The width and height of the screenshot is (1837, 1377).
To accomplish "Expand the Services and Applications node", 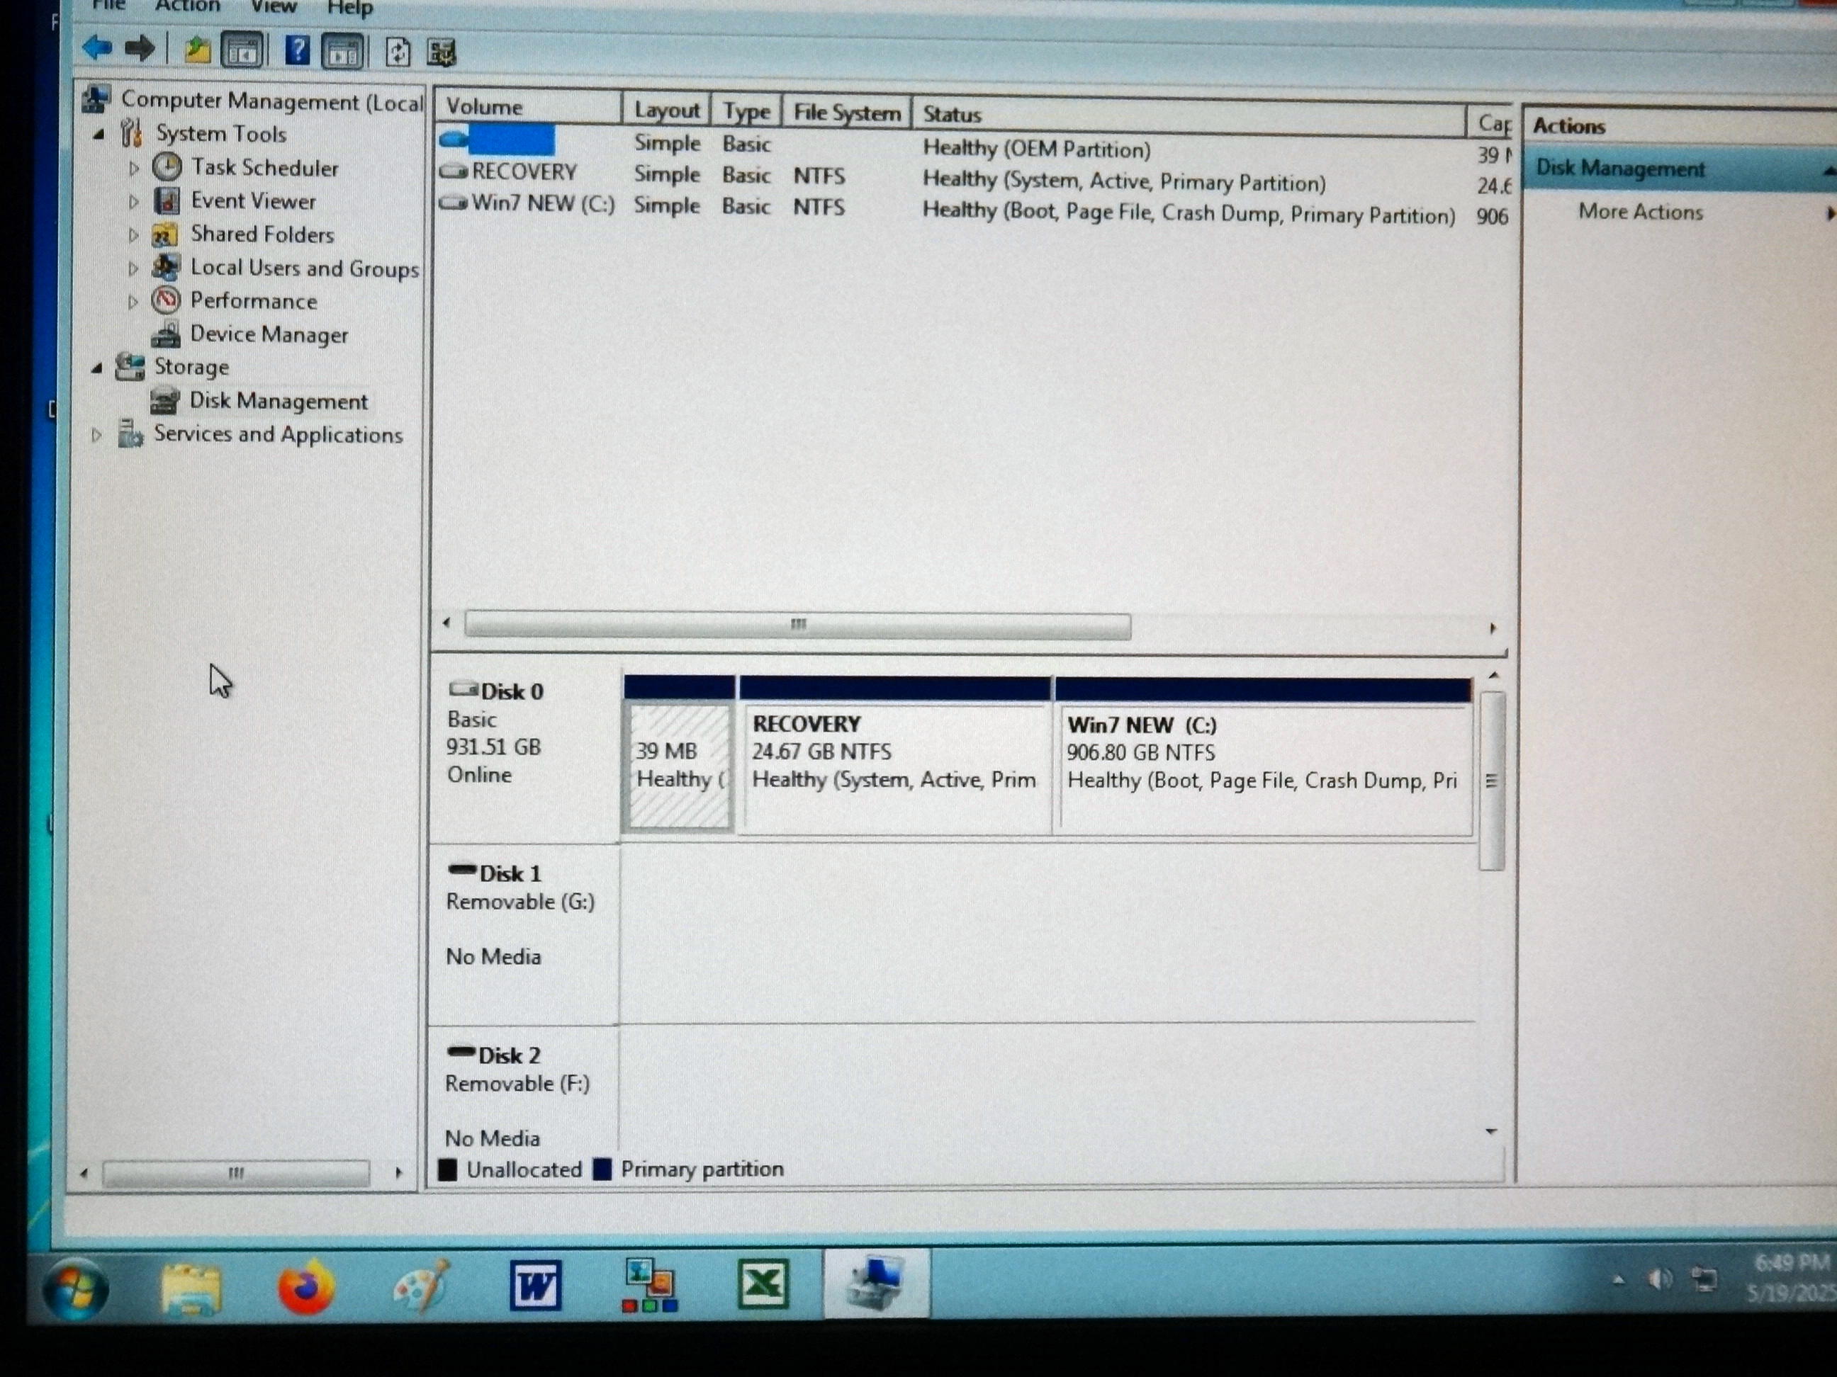I will click(96, 434).
